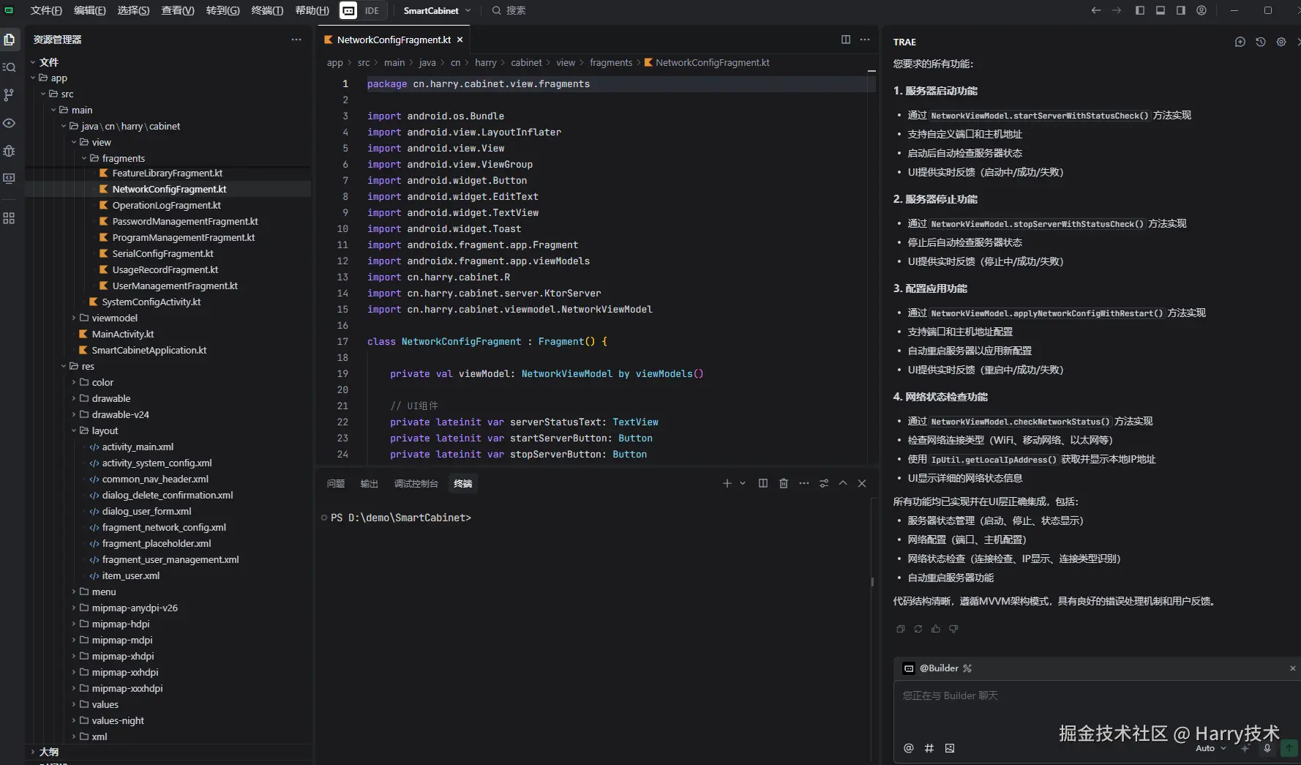This screenshot has width=1301, height=765.
Task: Split the editor to the right
Action: (x=845, y=40)
